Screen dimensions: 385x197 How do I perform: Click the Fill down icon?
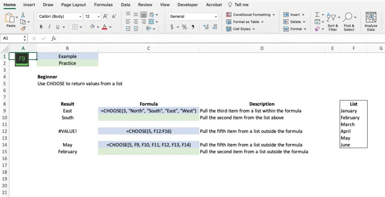(x=317, y=21)
